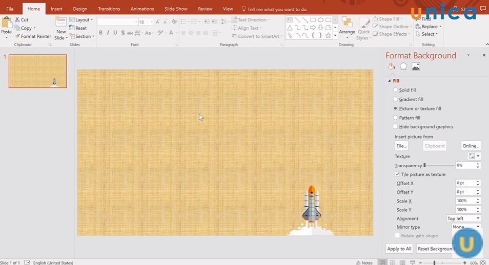The width and height of the screenshot is (489, 265).
Task: Select the Format Painter tool
Action: [x=33, y=36]
